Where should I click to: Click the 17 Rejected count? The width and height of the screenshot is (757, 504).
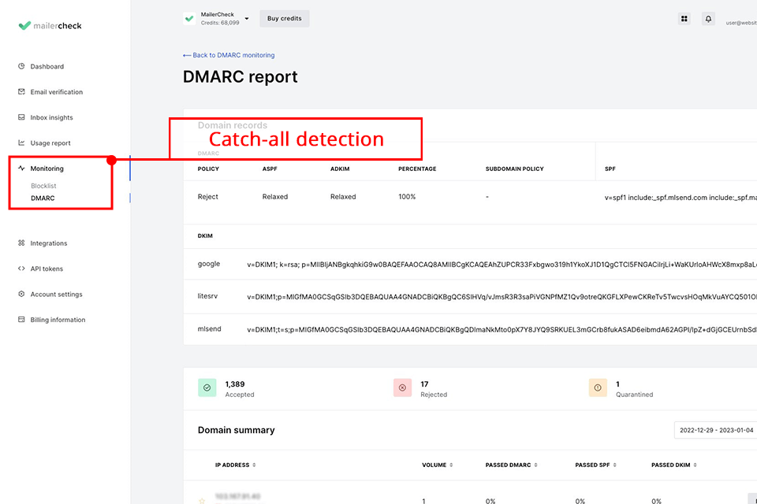coord(424,384)
